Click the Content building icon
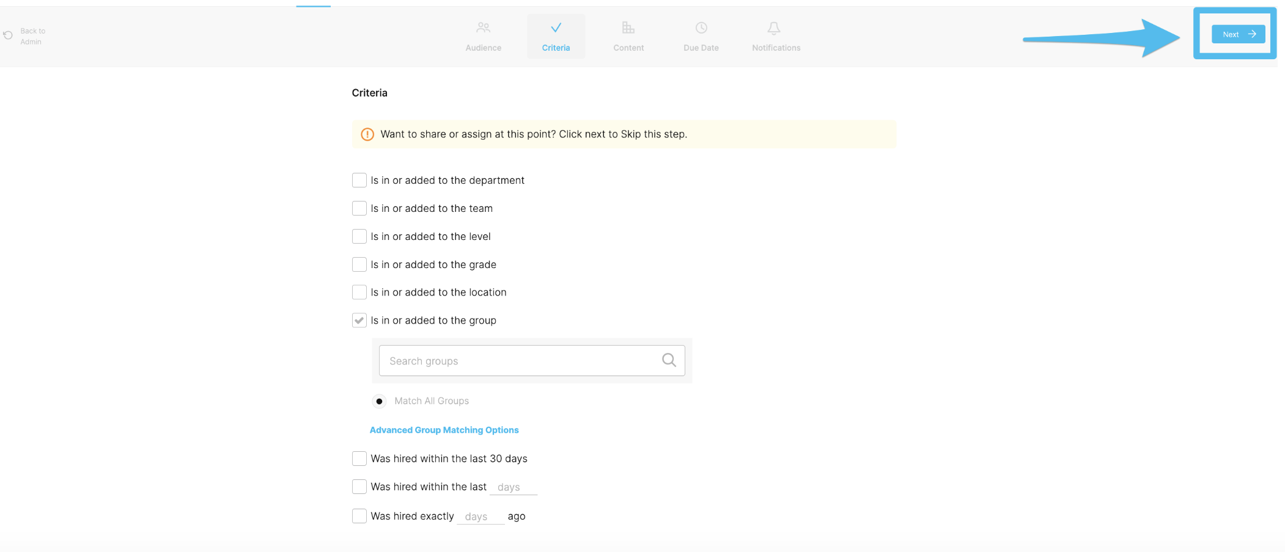This screenshot has width=1285, height=552. tap(628, 27)
